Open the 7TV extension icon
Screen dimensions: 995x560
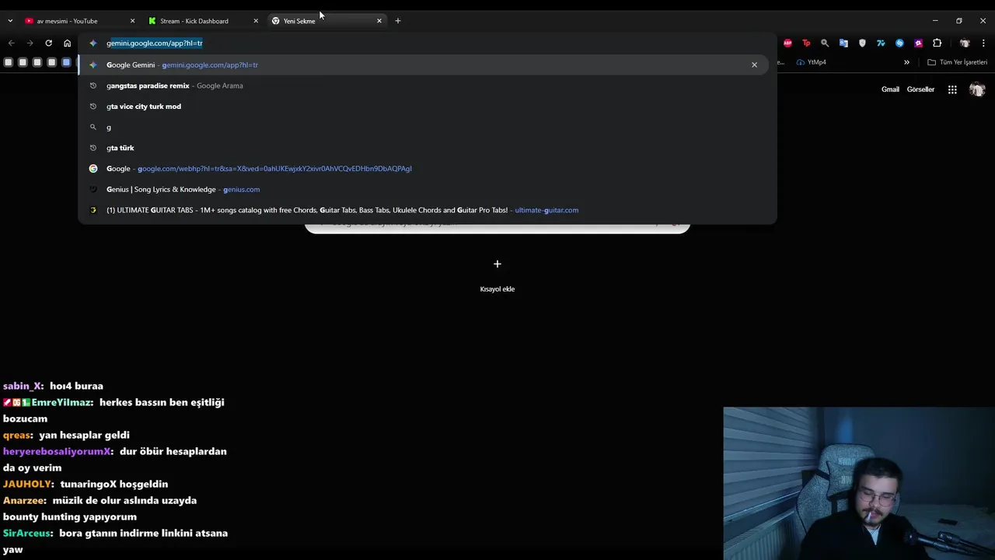coord(881,43)
